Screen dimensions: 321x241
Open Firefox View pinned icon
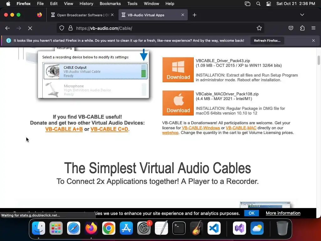(x=39, y=15)
